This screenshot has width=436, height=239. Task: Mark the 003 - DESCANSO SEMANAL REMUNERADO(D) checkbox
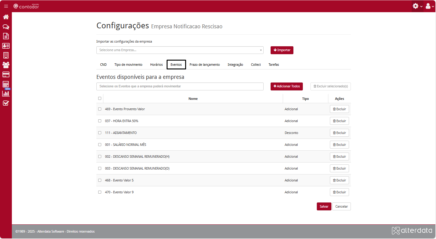pos(100,168)
